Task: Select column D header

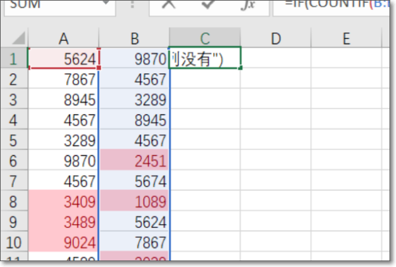Action: pos(276,38)
